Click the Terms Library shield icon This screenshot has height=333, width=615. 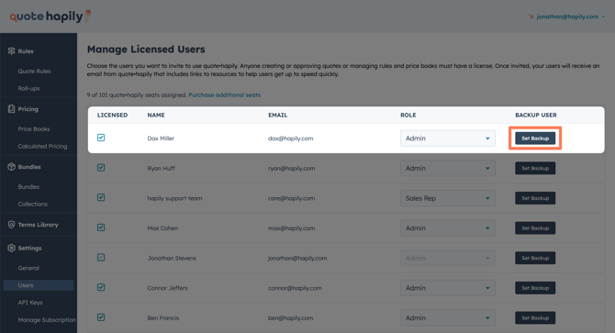(11, 225)
